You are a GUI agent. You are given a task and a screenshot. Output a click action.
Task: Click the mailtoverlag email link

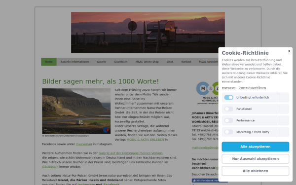pos(205,148)
